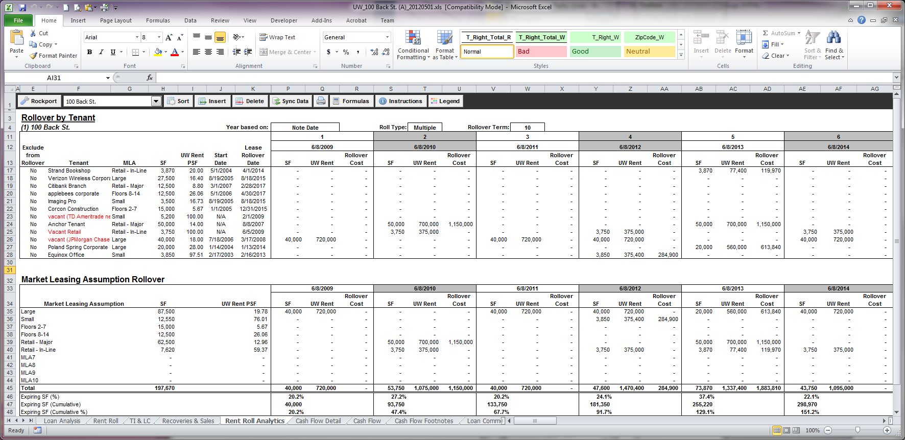The height and width of the screenshot is (440, 905).
Task: Click the Legend button
Action: [x=445, y=101]
